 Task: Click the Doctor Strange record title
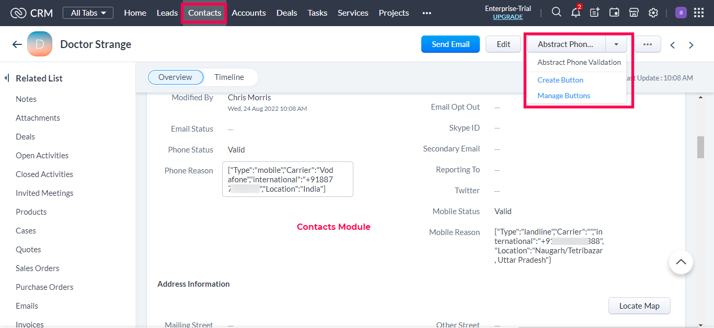(96, 44)
